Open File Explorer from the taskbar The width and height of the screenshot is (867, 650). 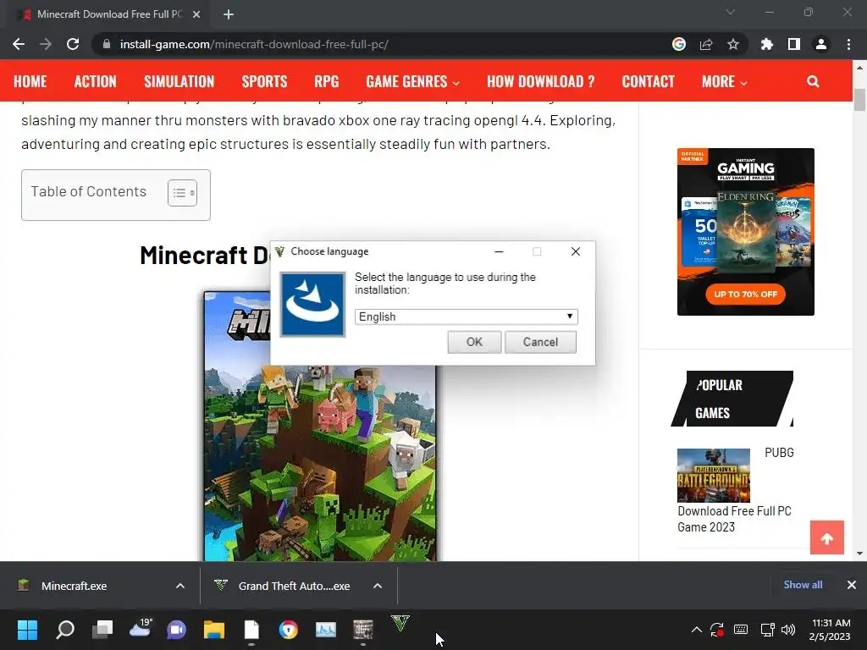point(214,630)
